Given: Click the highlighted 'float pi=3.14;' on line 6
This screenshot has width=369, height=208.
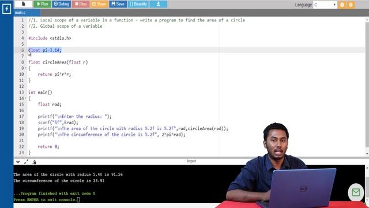Looking at the screenshot, I should click(x=45, y=50).
